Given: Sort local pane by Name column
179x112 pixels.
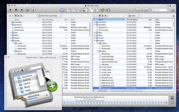Looking at the screenshot, I should click(x=25, y=19).
